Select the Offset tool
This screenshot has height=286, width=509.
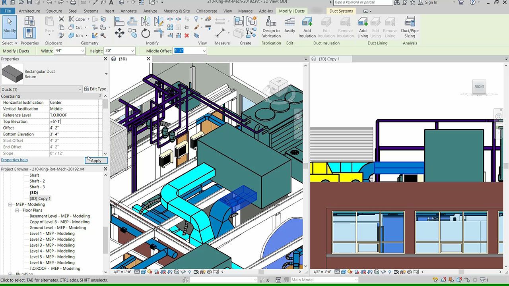coord(132,21)
